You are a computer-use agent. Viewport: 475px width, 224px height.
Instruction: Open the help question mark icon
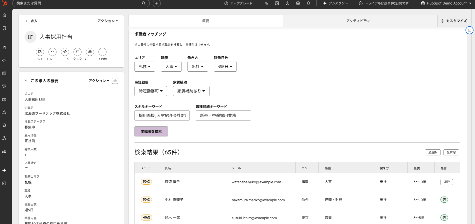pos(287,3)
